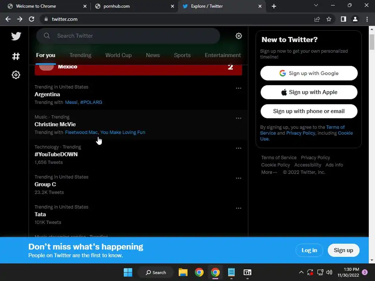Open the Windows Start menu
The image size is (375, 281).
128,272
